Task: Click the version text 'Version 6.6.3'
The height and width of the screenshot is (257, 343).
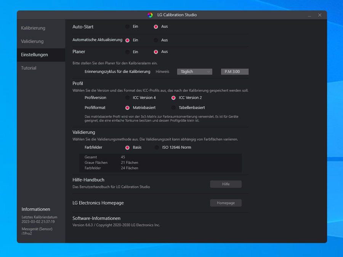Action: coord(83,225)
